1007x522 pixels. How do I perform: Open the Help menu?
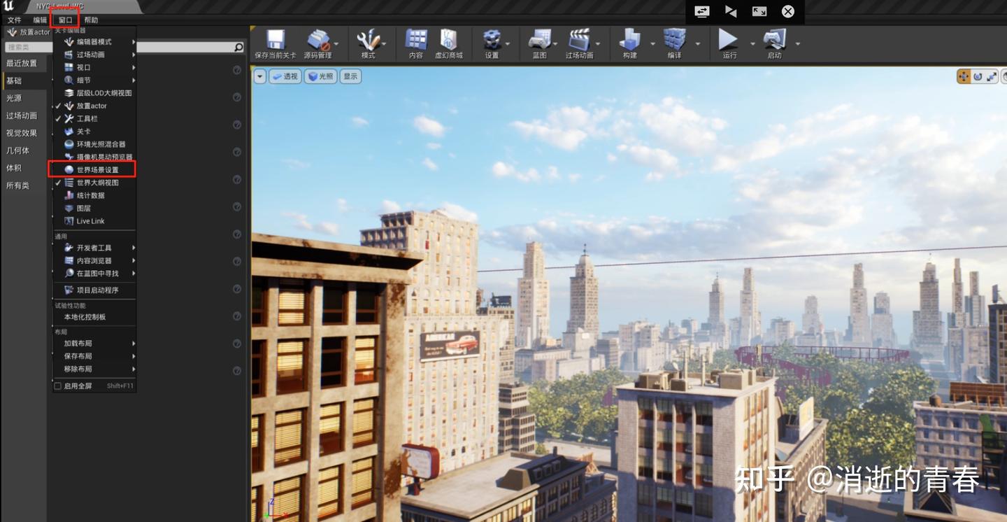click(91, 20)
